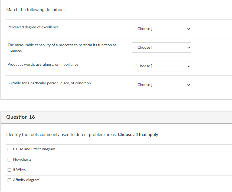Click the chevron arrow on the last Choose dropdown
Viewport: 232px width, 192px height.
[188, 85]
